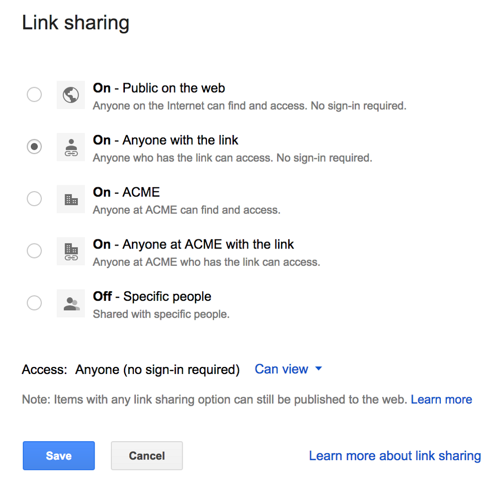Choose Anyone at ACME with the link radio
The image size is (497, 491).
[x=34, y=250]
